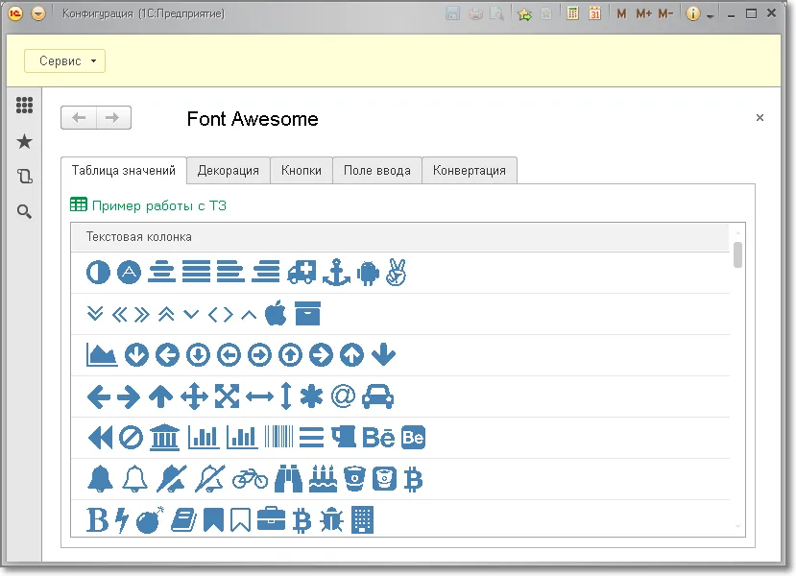Click the green-arrow favorites star in title bar
This screenshot has width=796, height=576.
tap(524, 14)
